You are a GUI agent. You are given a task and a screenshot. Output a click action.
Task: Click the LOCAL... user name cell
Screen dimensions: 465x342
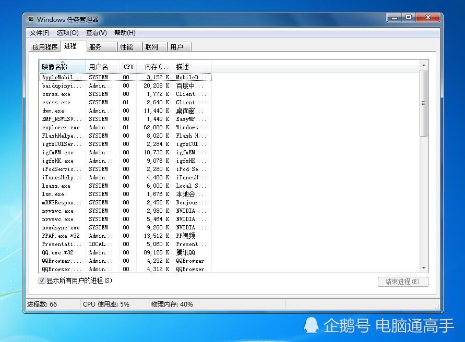click(101, 244)
